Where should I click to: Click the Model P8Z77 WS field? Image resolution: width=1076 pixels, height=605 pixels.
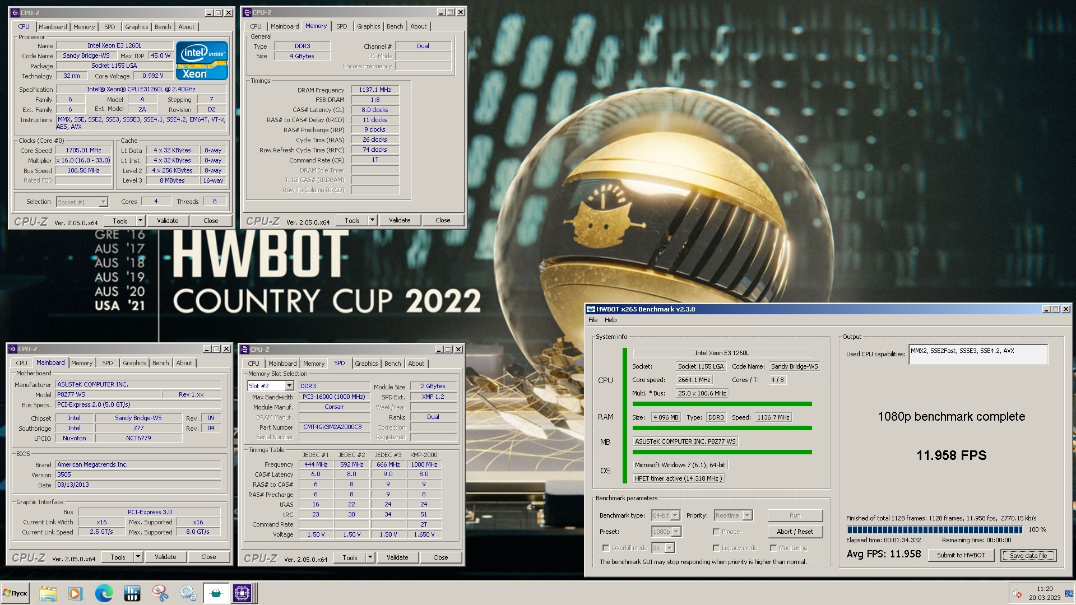108,394
